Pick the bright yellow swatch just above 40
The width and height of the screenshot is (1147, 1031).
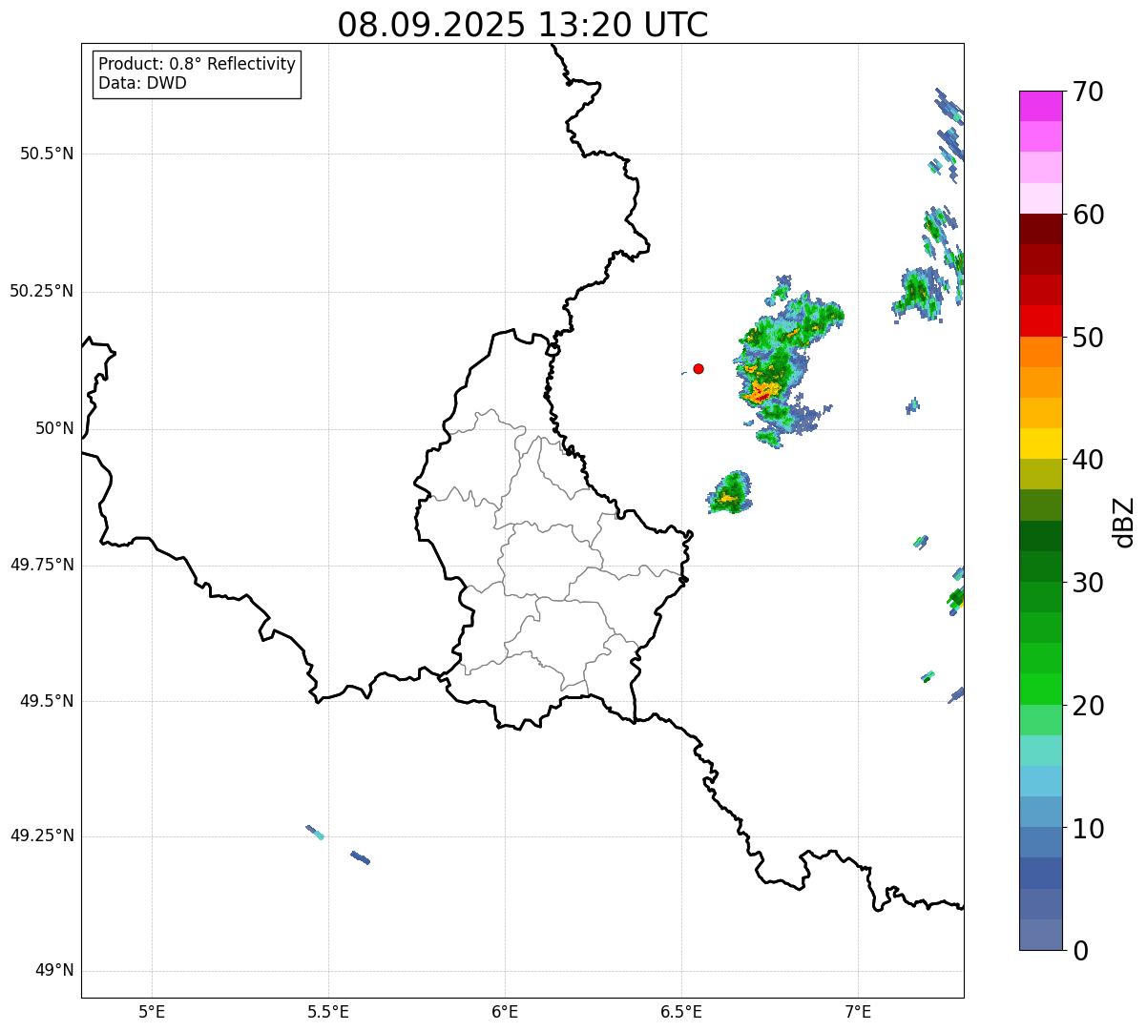[x=1040, y=443]
